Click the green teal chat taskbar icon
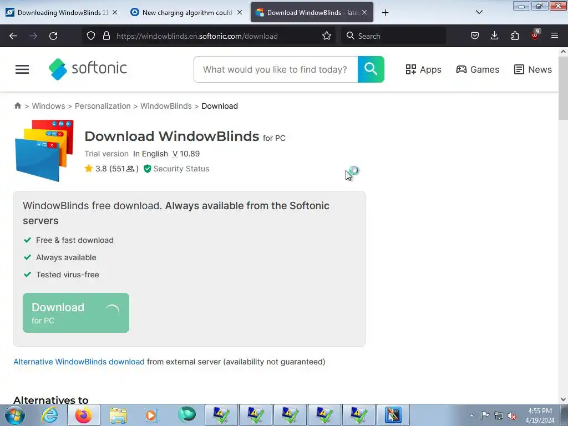 tap(186, 415)
